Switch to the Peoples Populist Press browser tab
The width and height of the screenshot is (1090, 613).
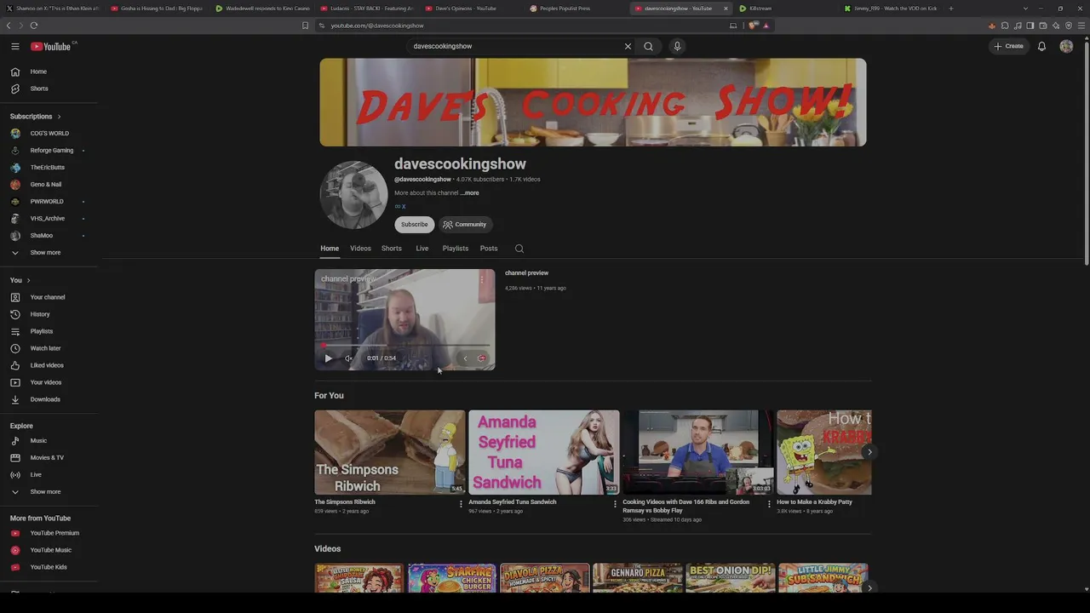(565, 9)
